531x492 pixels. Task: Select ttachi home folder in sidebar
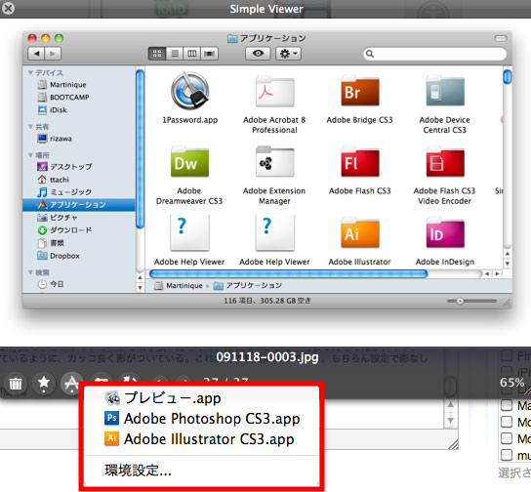click(79, 180)
